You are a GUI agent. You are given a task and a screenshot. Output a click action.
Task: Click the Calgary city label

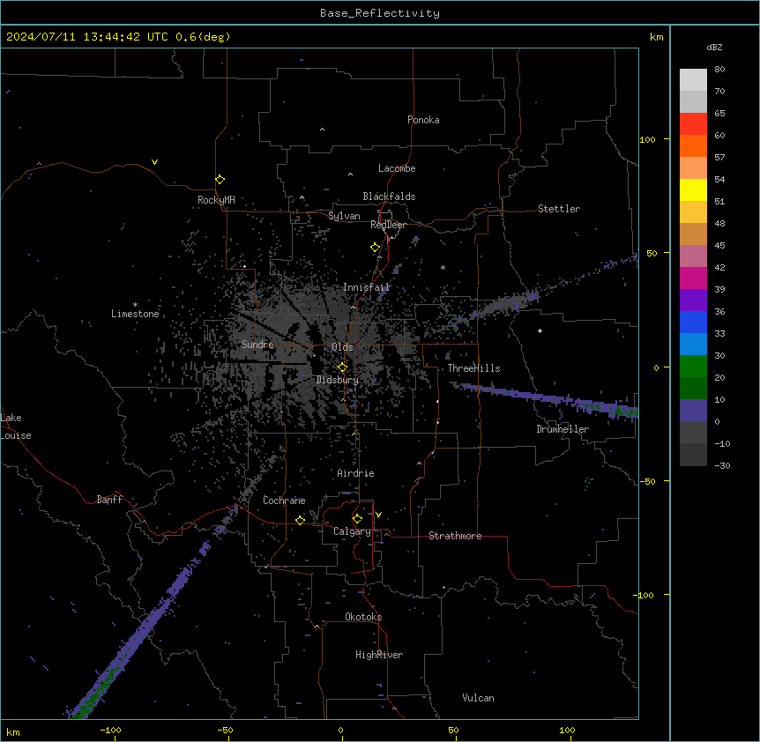pos(352,531)
